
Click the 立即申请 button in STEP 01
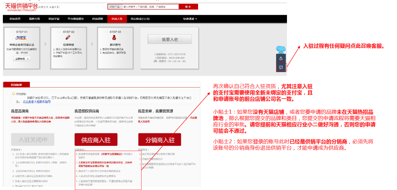click(22, 59)
